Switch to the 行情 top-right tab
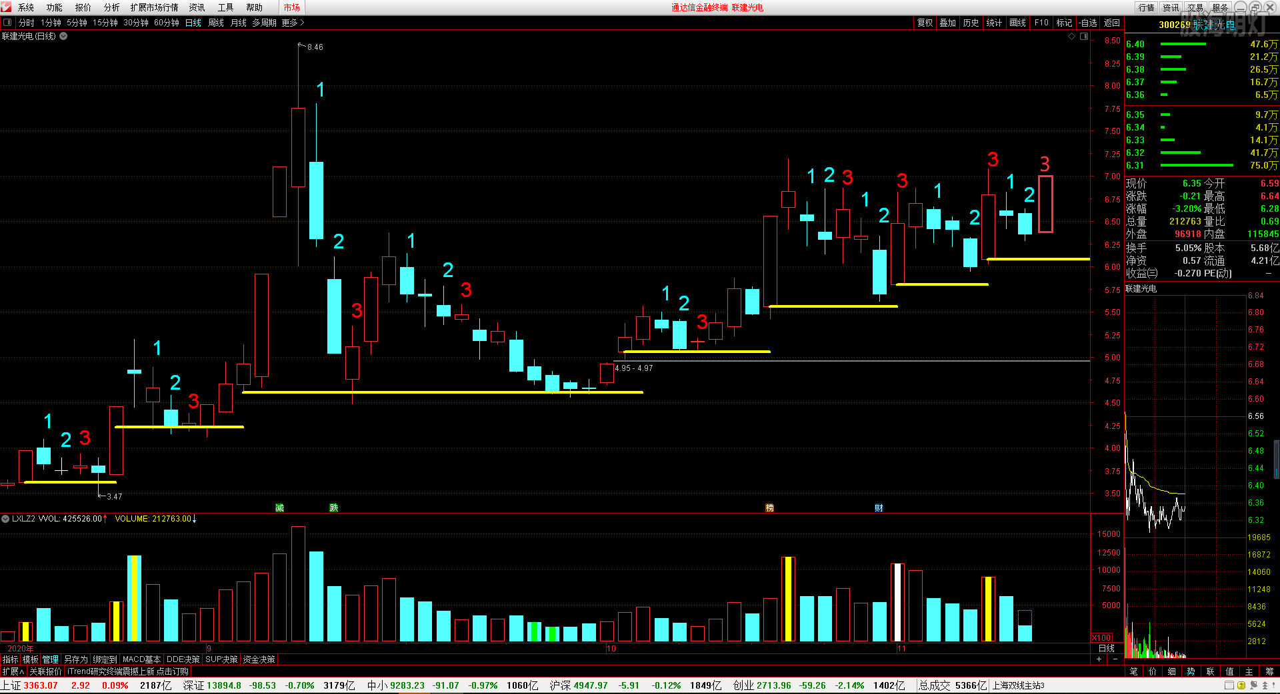1280x694 pixels. coord(1147,7)
